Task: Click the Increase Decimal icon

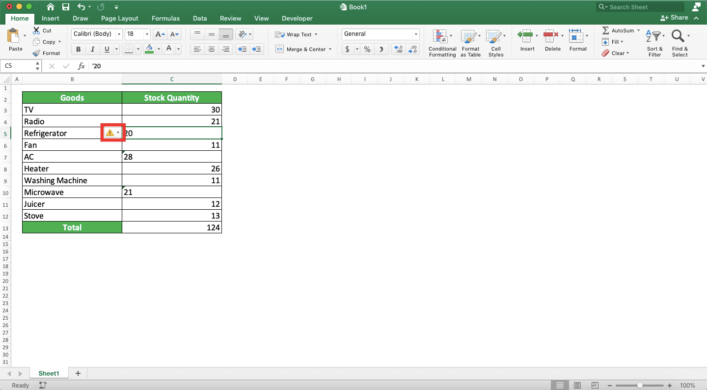Action: [398, 49]
